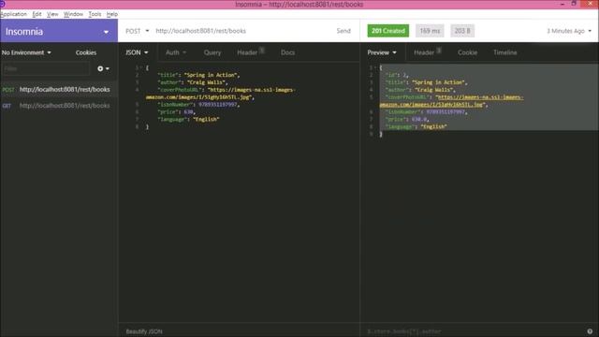Click the 201 Created status badge
The image size is (599, 337).
pos(388,31)
